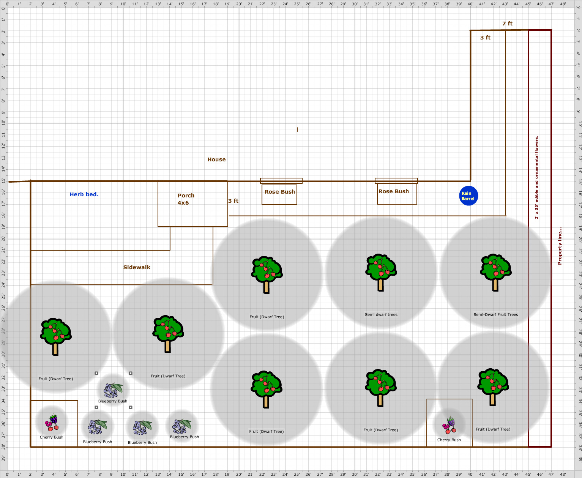Click the small window rectangle above right Rose Bush
This screenshot has width=582, height=478.
click(396, 181)
